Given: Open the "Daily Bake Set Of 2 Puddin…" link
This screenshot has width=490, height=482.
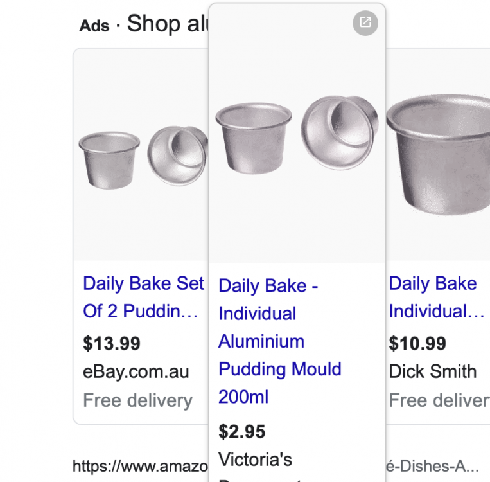Looking at the screenshot, I should [x=143, y=297].
